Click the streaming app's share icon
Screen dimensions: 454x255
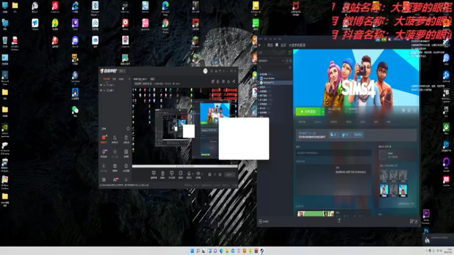(x=234, y=82)
